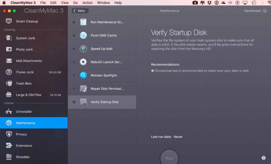Select iTunes Junk music note icon

9,72
